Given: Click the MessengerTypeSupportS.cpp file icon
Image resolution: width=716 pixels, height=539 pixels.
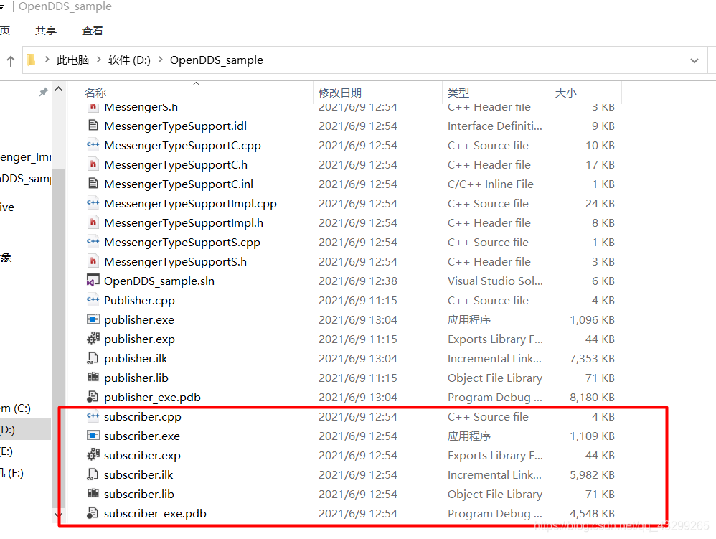Looking at the screenshot, I should click(x=93, y=242).
